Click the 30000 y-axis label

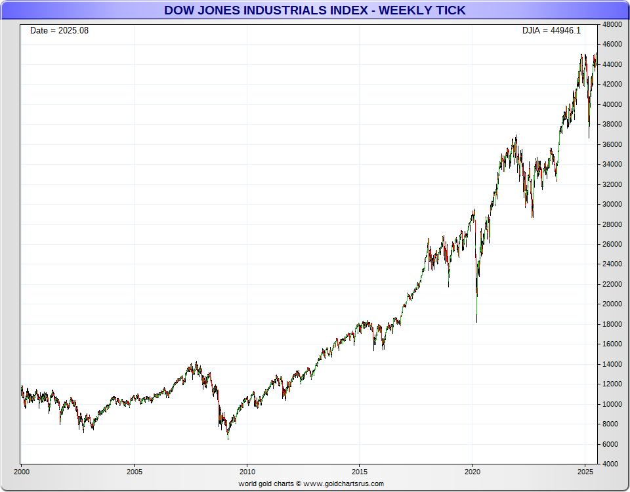(x=612, y=204)
